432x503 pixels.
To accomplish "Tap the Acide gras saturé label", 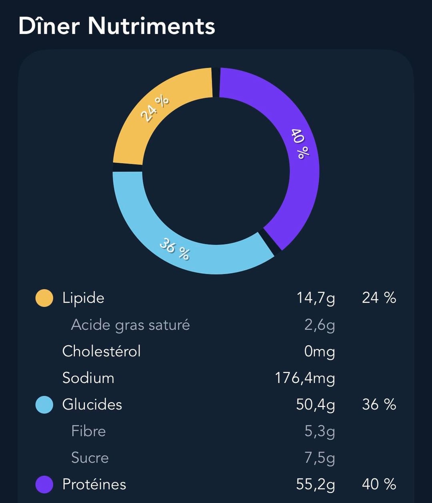I will 130,325.
